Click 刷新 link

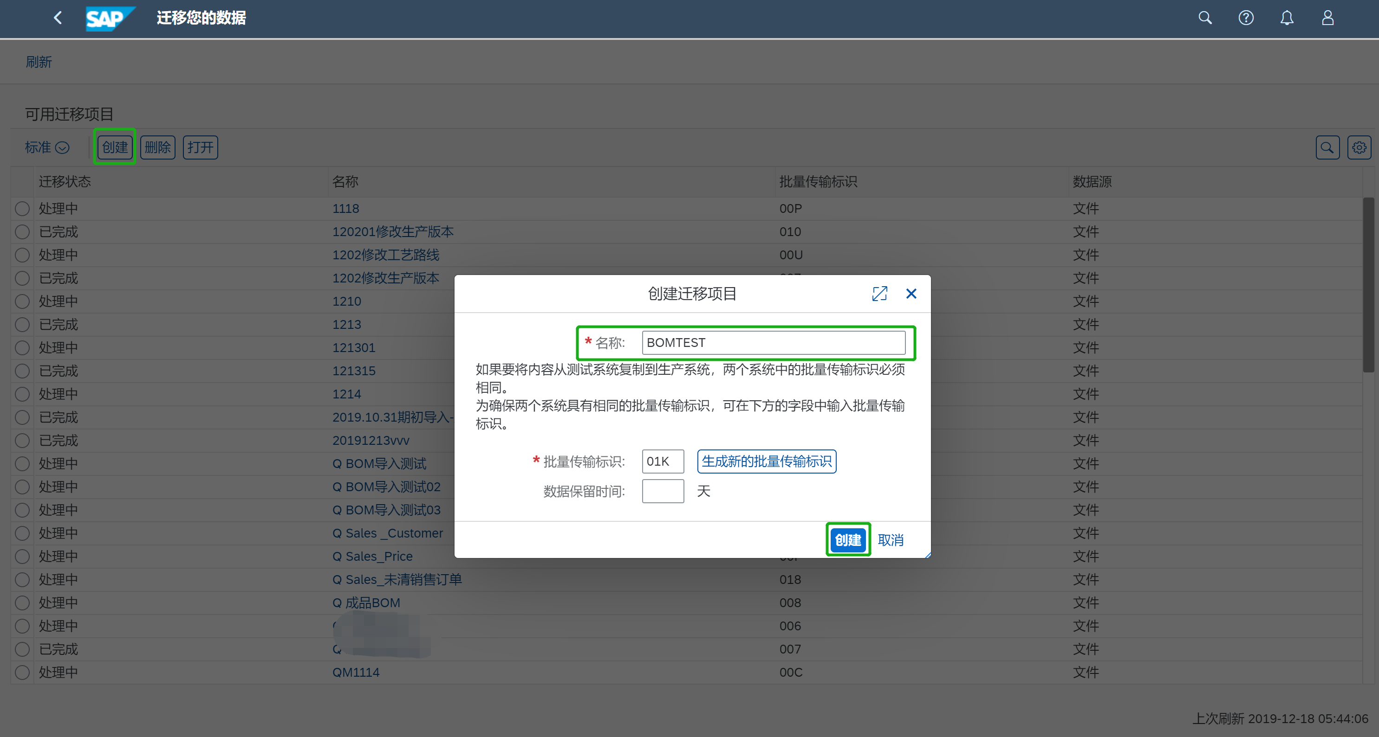click(39, 62)
